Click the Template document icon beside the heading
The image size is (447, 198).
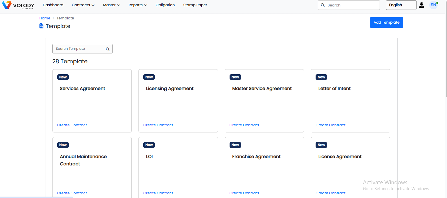41,26
